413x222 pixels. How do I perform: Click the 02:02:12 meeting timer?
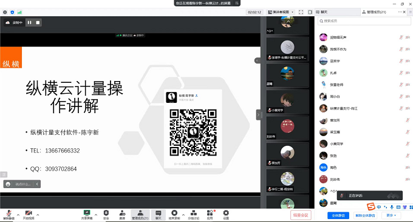click(x=254, y=12)
